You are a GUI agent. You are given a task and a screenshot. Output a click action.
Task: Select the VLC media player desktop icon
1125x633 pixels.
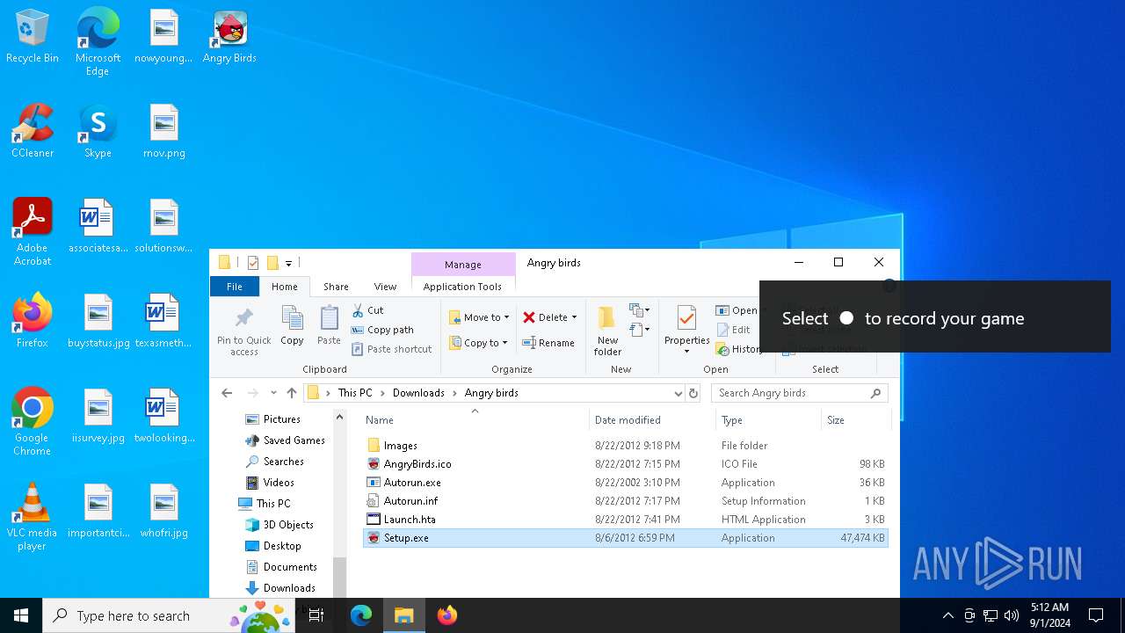click(x=33, y=517)
